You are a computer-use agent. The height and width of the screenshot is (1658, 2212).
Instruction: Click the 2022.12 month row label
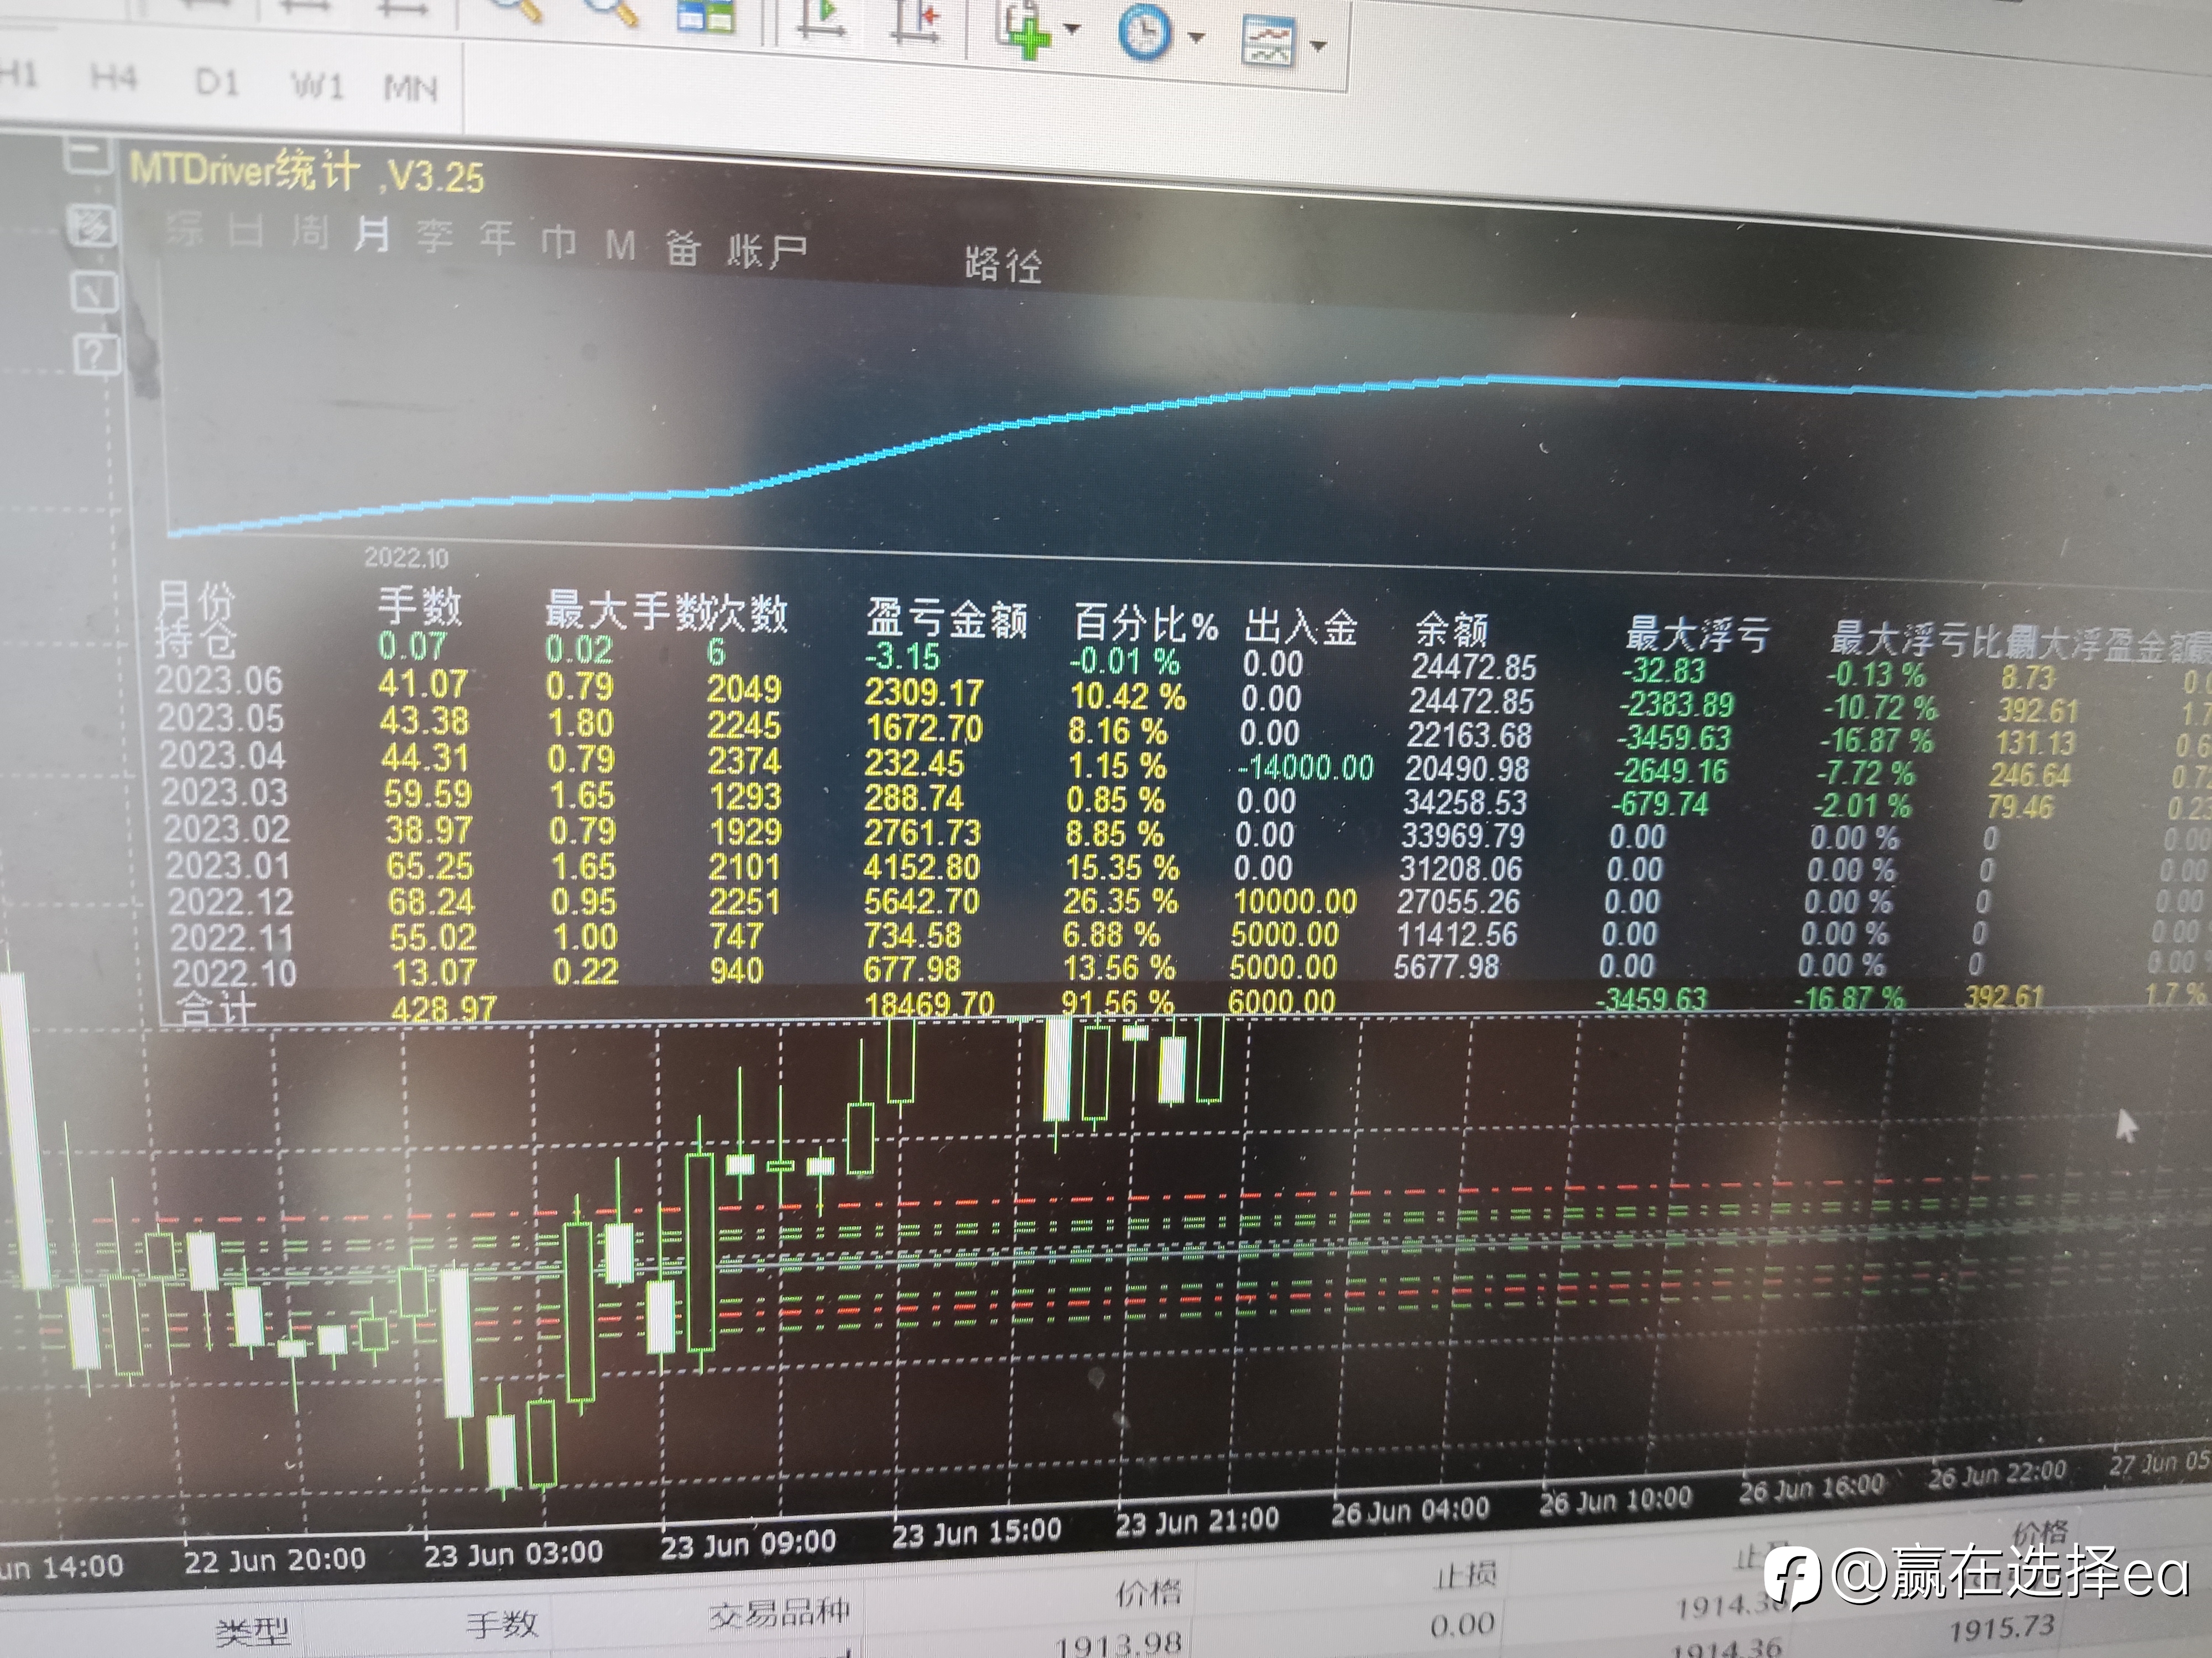[231, 901]
